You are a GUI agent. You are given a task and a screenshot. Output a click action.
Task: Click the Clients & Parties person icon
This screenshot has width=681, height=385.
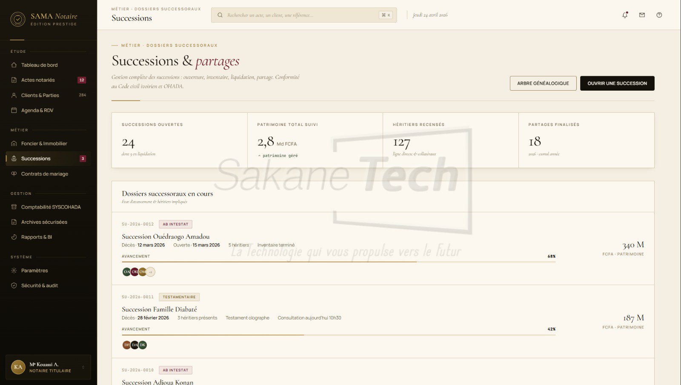(14, 95)
